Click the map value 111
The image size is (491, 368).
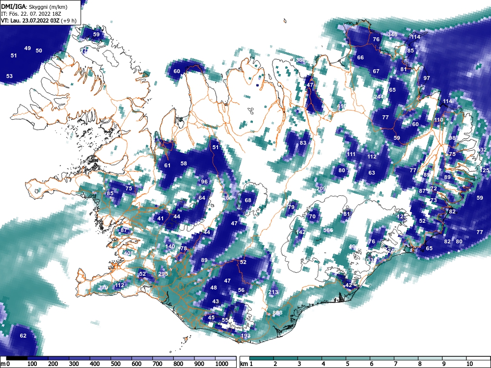[x=352, y=154]
